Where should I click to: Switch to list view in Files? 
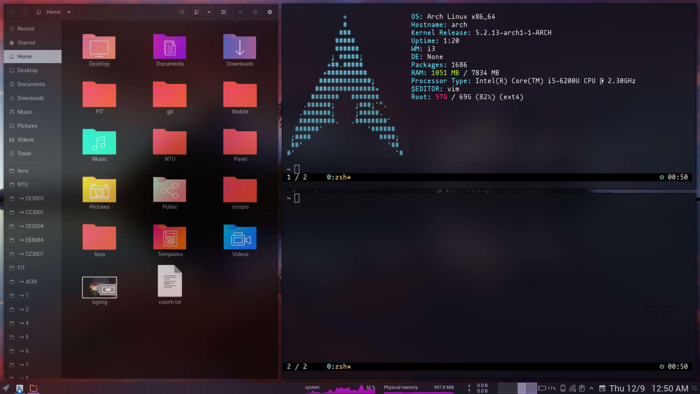tap(196, 12)
